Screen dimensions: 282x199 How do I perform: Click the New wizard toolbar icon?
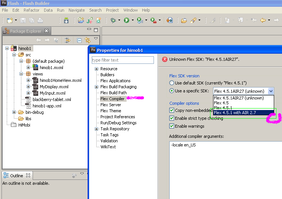(x=10, y=20)
